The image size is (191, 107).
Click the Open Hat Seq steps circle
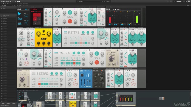coord(88,32)
